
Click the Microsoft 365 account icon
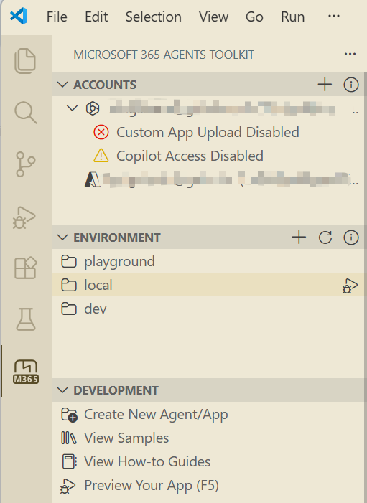pyautogui.click(x=93, y=108)
